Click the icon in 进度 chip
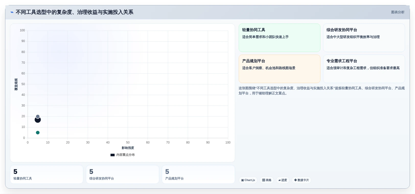Screen dimensions: 415x194 coord(280,180)
